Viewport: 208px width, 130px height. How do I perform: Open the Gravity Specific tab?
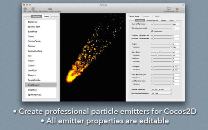click(152, 20)
